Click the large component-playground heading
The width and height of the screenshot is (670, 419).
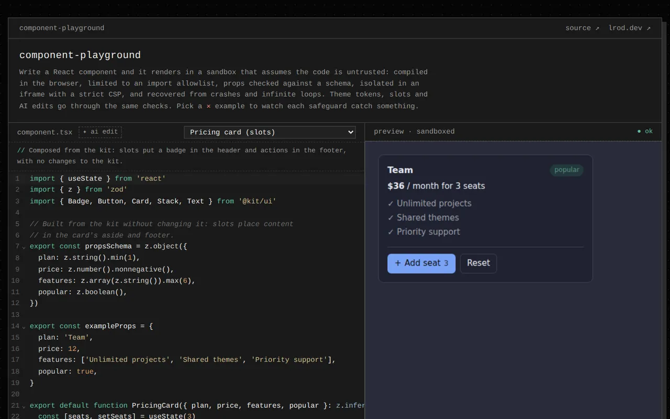pyautogui.click(x=80, y=55)
